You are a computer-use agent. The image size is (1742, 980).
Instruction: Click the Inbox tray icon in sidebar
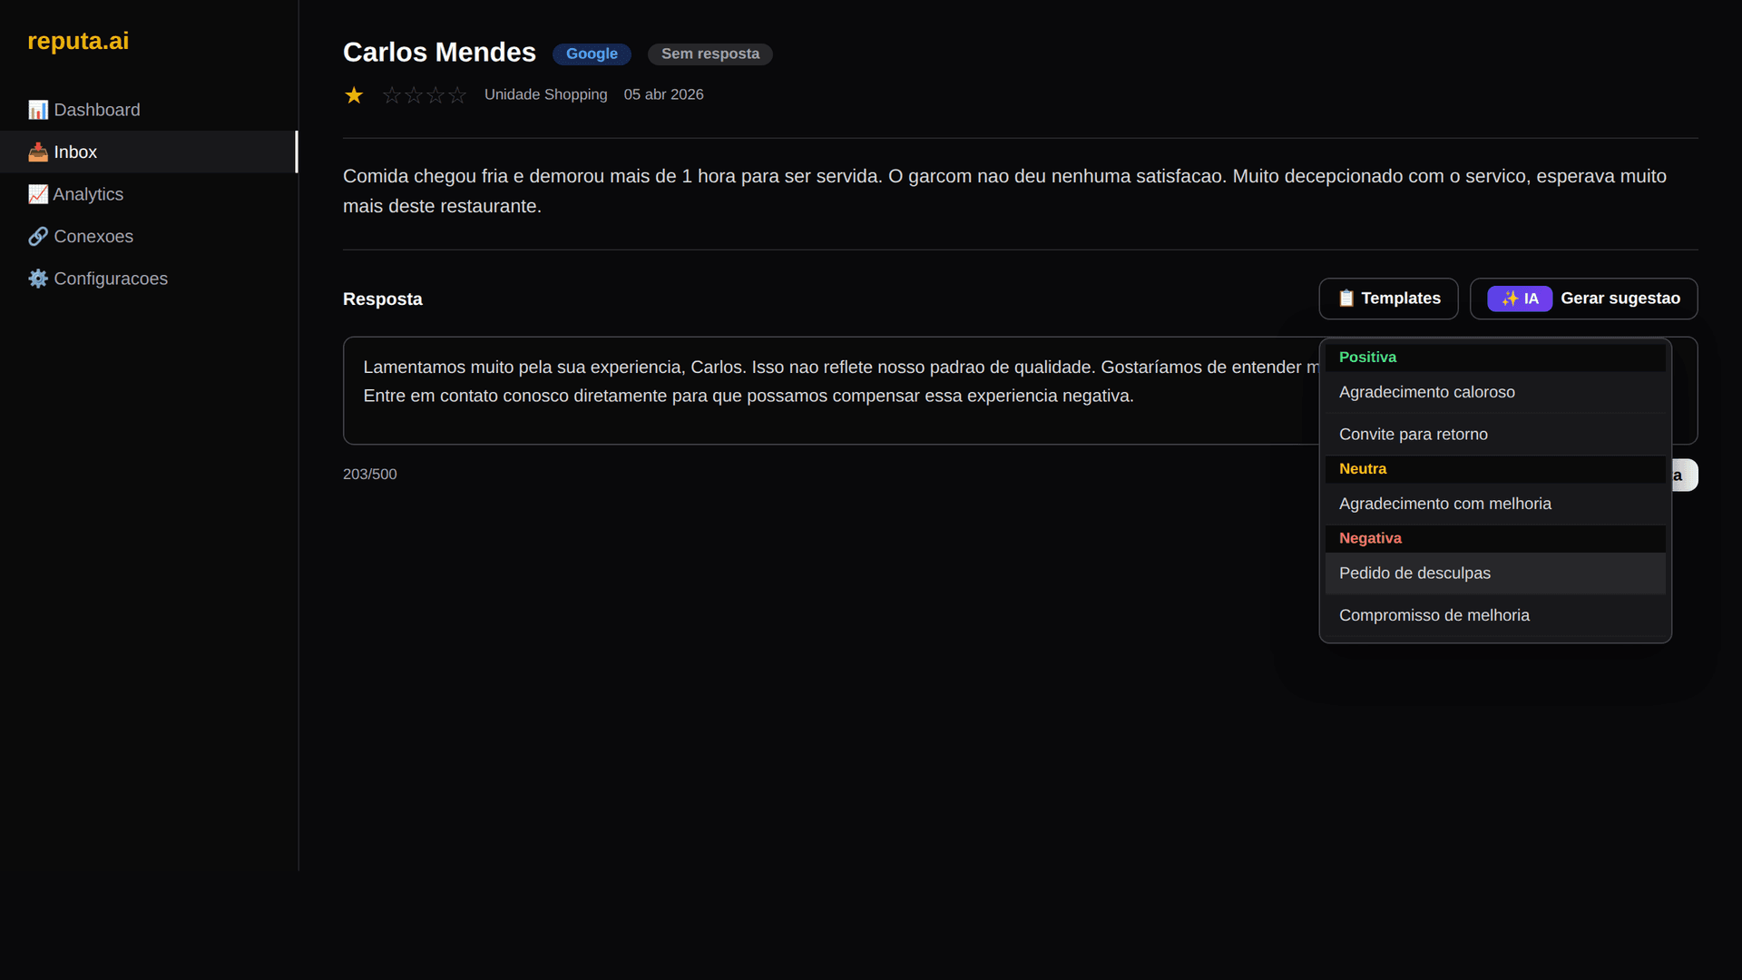[x=38, y=152]
